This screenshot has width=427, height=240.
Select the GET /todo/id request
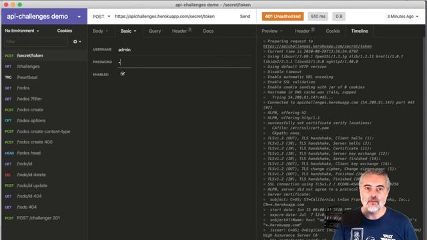pyautogui.click(x=44, y=164)
